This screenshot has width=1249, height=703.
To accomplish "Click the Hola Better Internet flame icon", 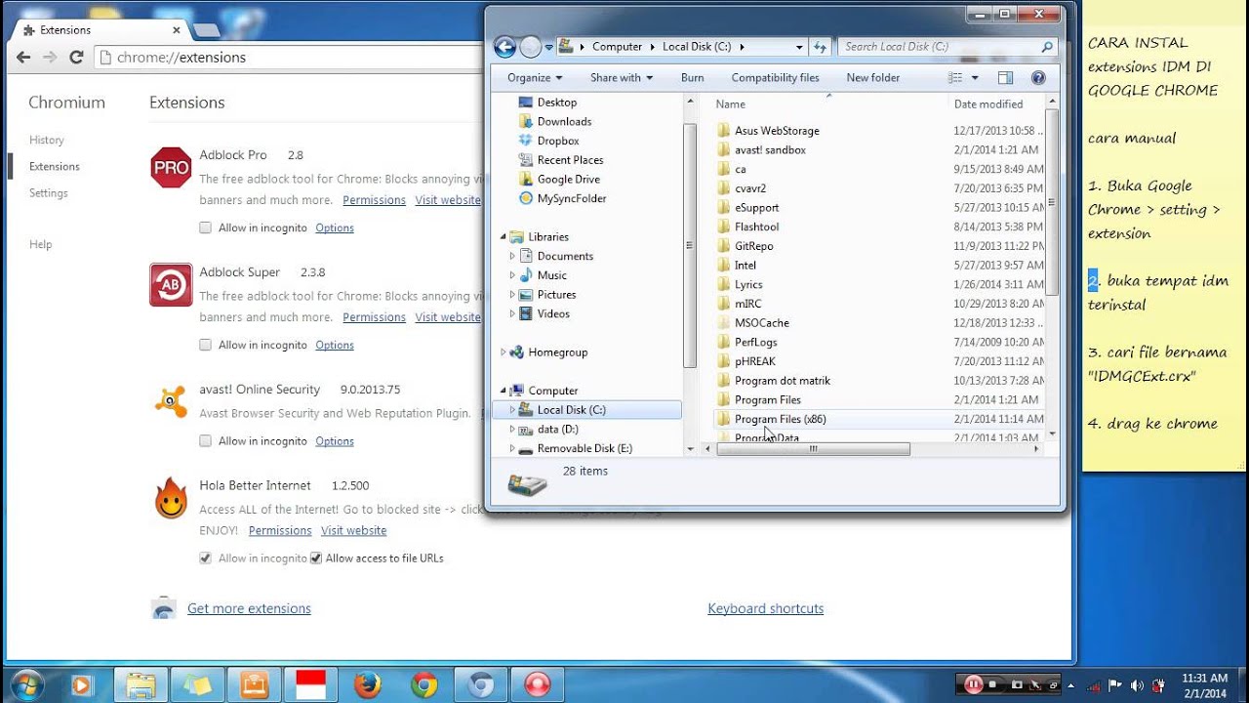I will [x=171, y=499].
